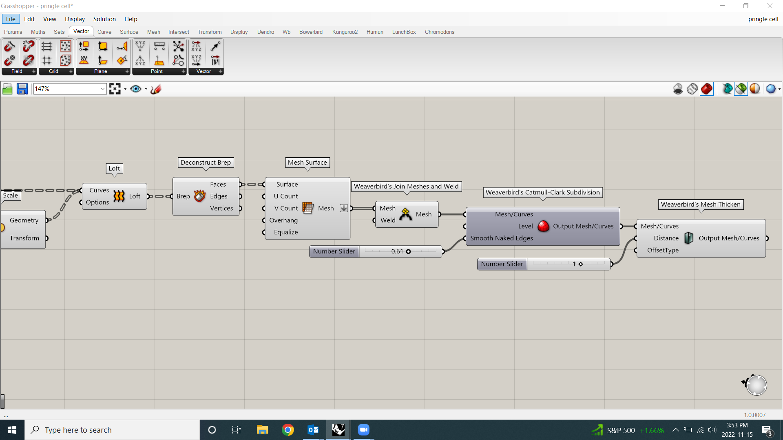Click the Mesh Surface component icon
This screenshot has width=783, height=440.
(308, 208)
